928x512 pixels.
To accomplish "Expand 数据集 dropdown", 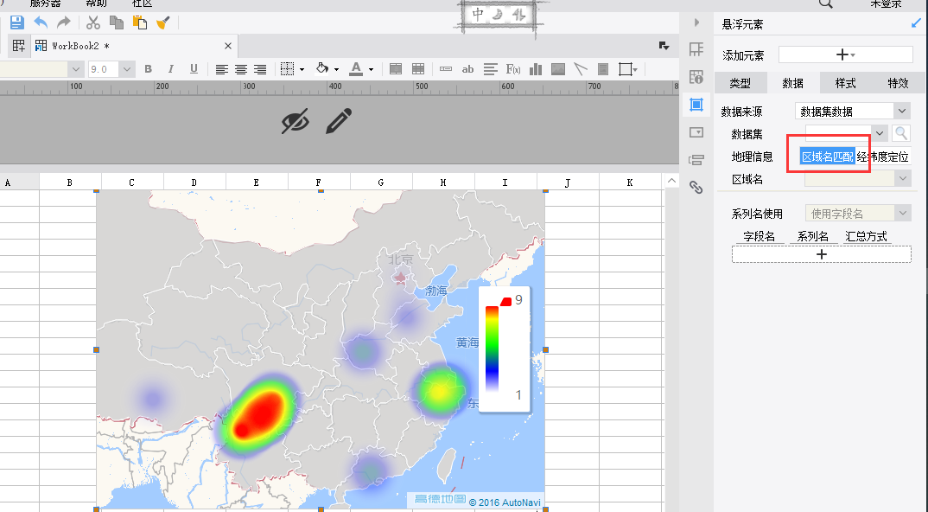I will click(x=880, y=133).
